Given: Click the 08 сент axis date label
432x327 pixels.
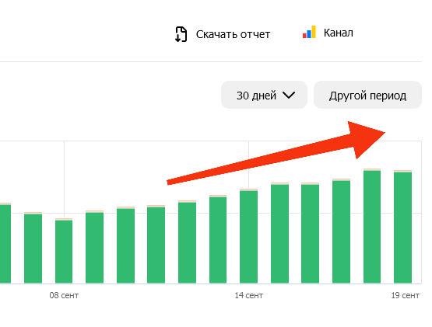Looking at the screenshot, I should tap(64, 295).
